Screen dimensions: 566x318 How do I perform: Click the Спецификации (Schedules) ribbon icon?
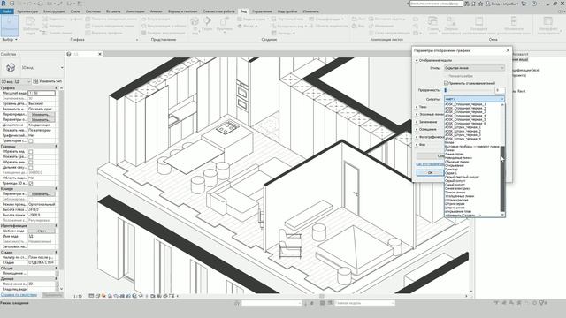pyautogui.click(x=311, y=19)
